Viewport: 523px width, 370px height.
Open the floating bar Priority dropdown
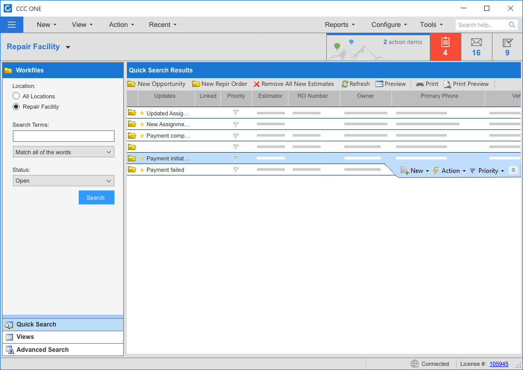pos(487,171)
